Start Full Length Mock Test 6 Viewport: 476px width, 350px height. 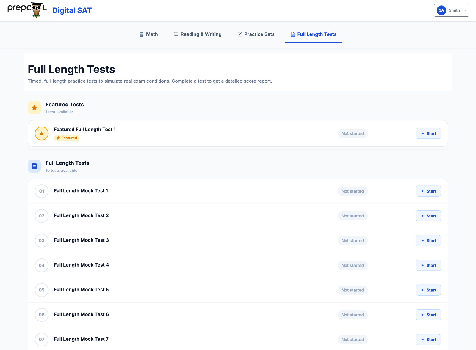point(428,315)
